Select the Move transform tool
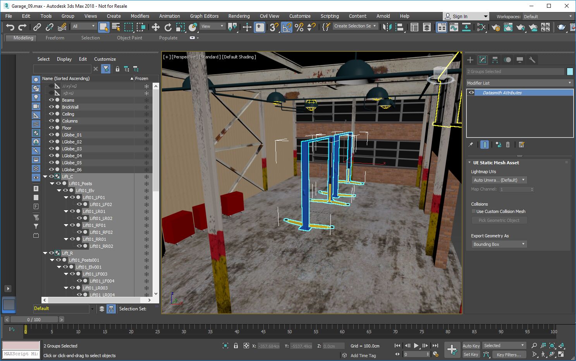The height and width of the screenshot is (361, 576). (155, 27)
